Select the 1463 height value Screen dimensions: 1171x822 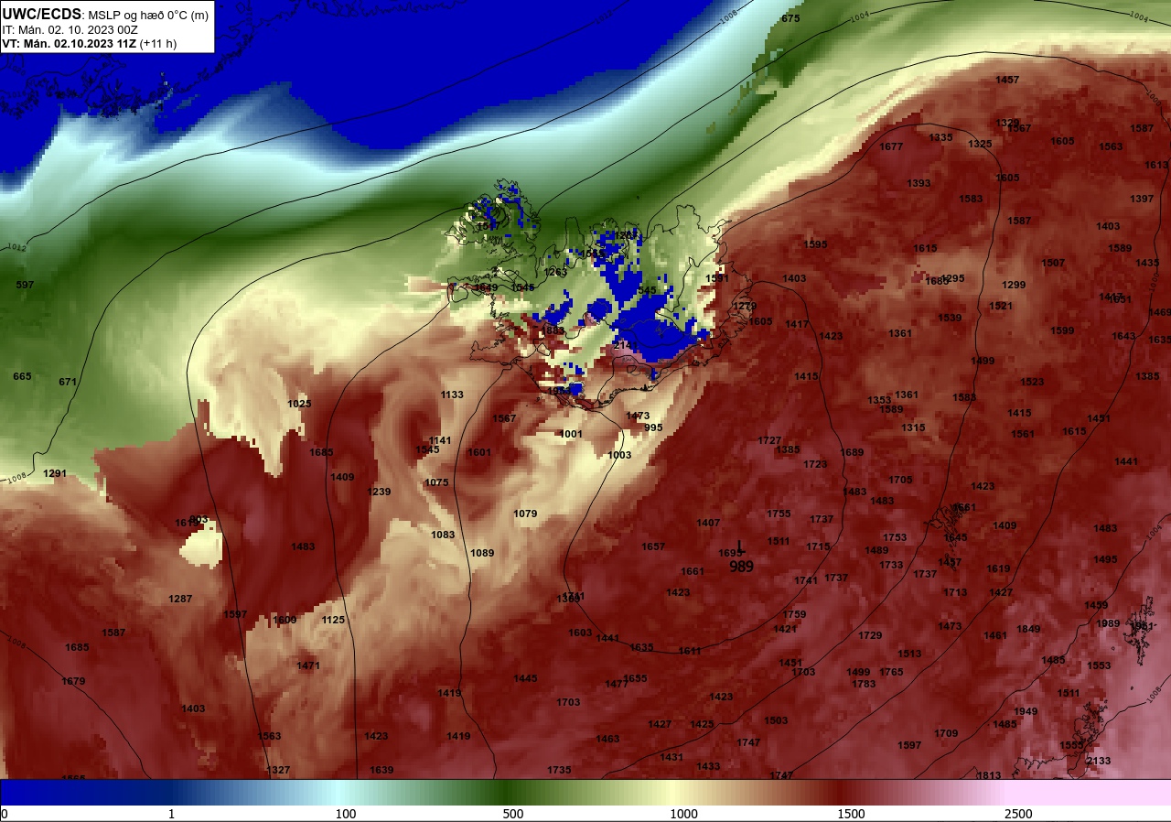tap(607, 739)
